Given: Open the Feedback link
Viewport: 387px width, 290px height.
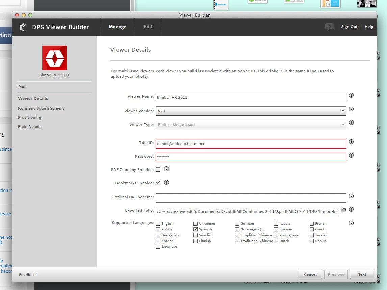Looking at the screenshot, I should coord(28,275).
